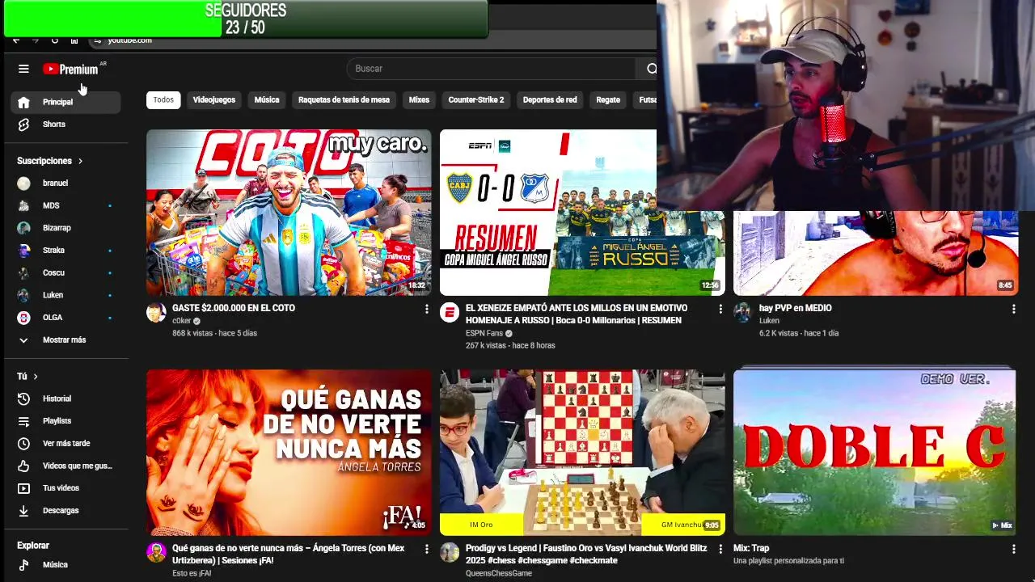Open Mix: Trap title
This screenshot has width=1035, height=582.
tap(751, 548)
